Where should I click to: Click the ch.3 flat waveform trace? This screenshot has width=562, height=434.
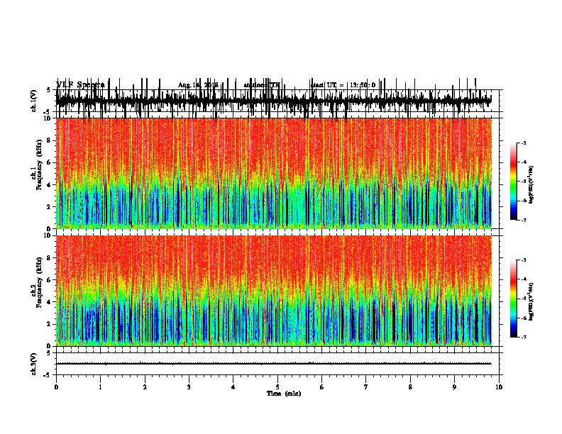tap(274, 364)
